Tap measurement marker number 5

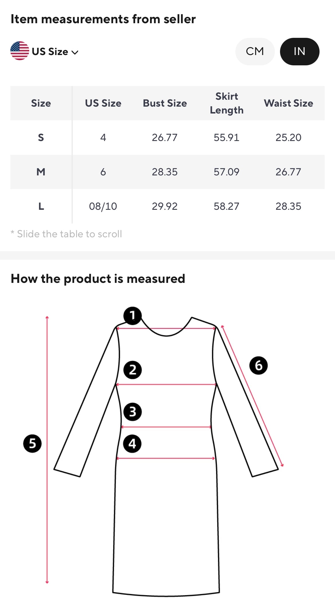tap(32, 443)
